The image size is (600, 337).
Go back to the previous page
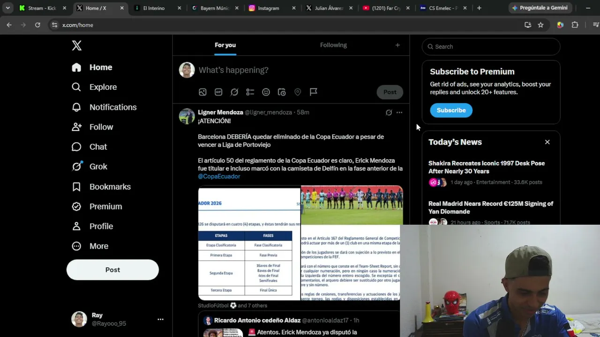pos(9,25)
